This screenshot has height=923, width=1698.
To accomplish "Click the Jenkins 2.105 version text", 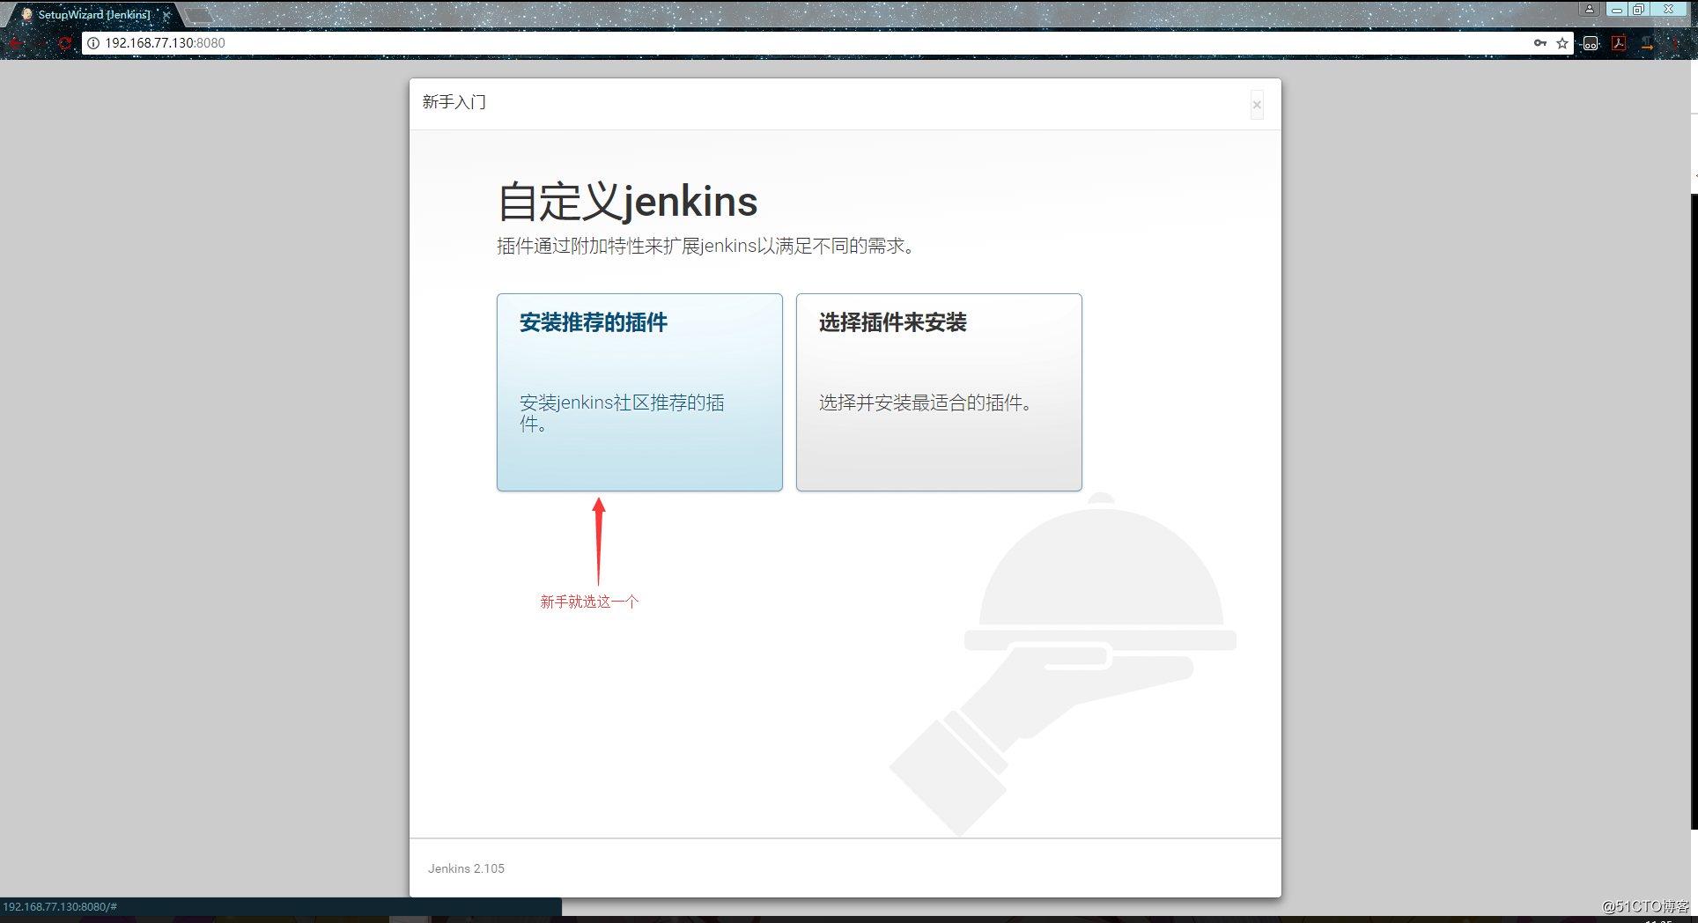I will pyautogui.click(x=466, y=868).
